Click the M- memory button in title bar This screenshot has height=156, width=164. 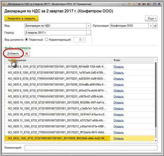pos(149,4)
